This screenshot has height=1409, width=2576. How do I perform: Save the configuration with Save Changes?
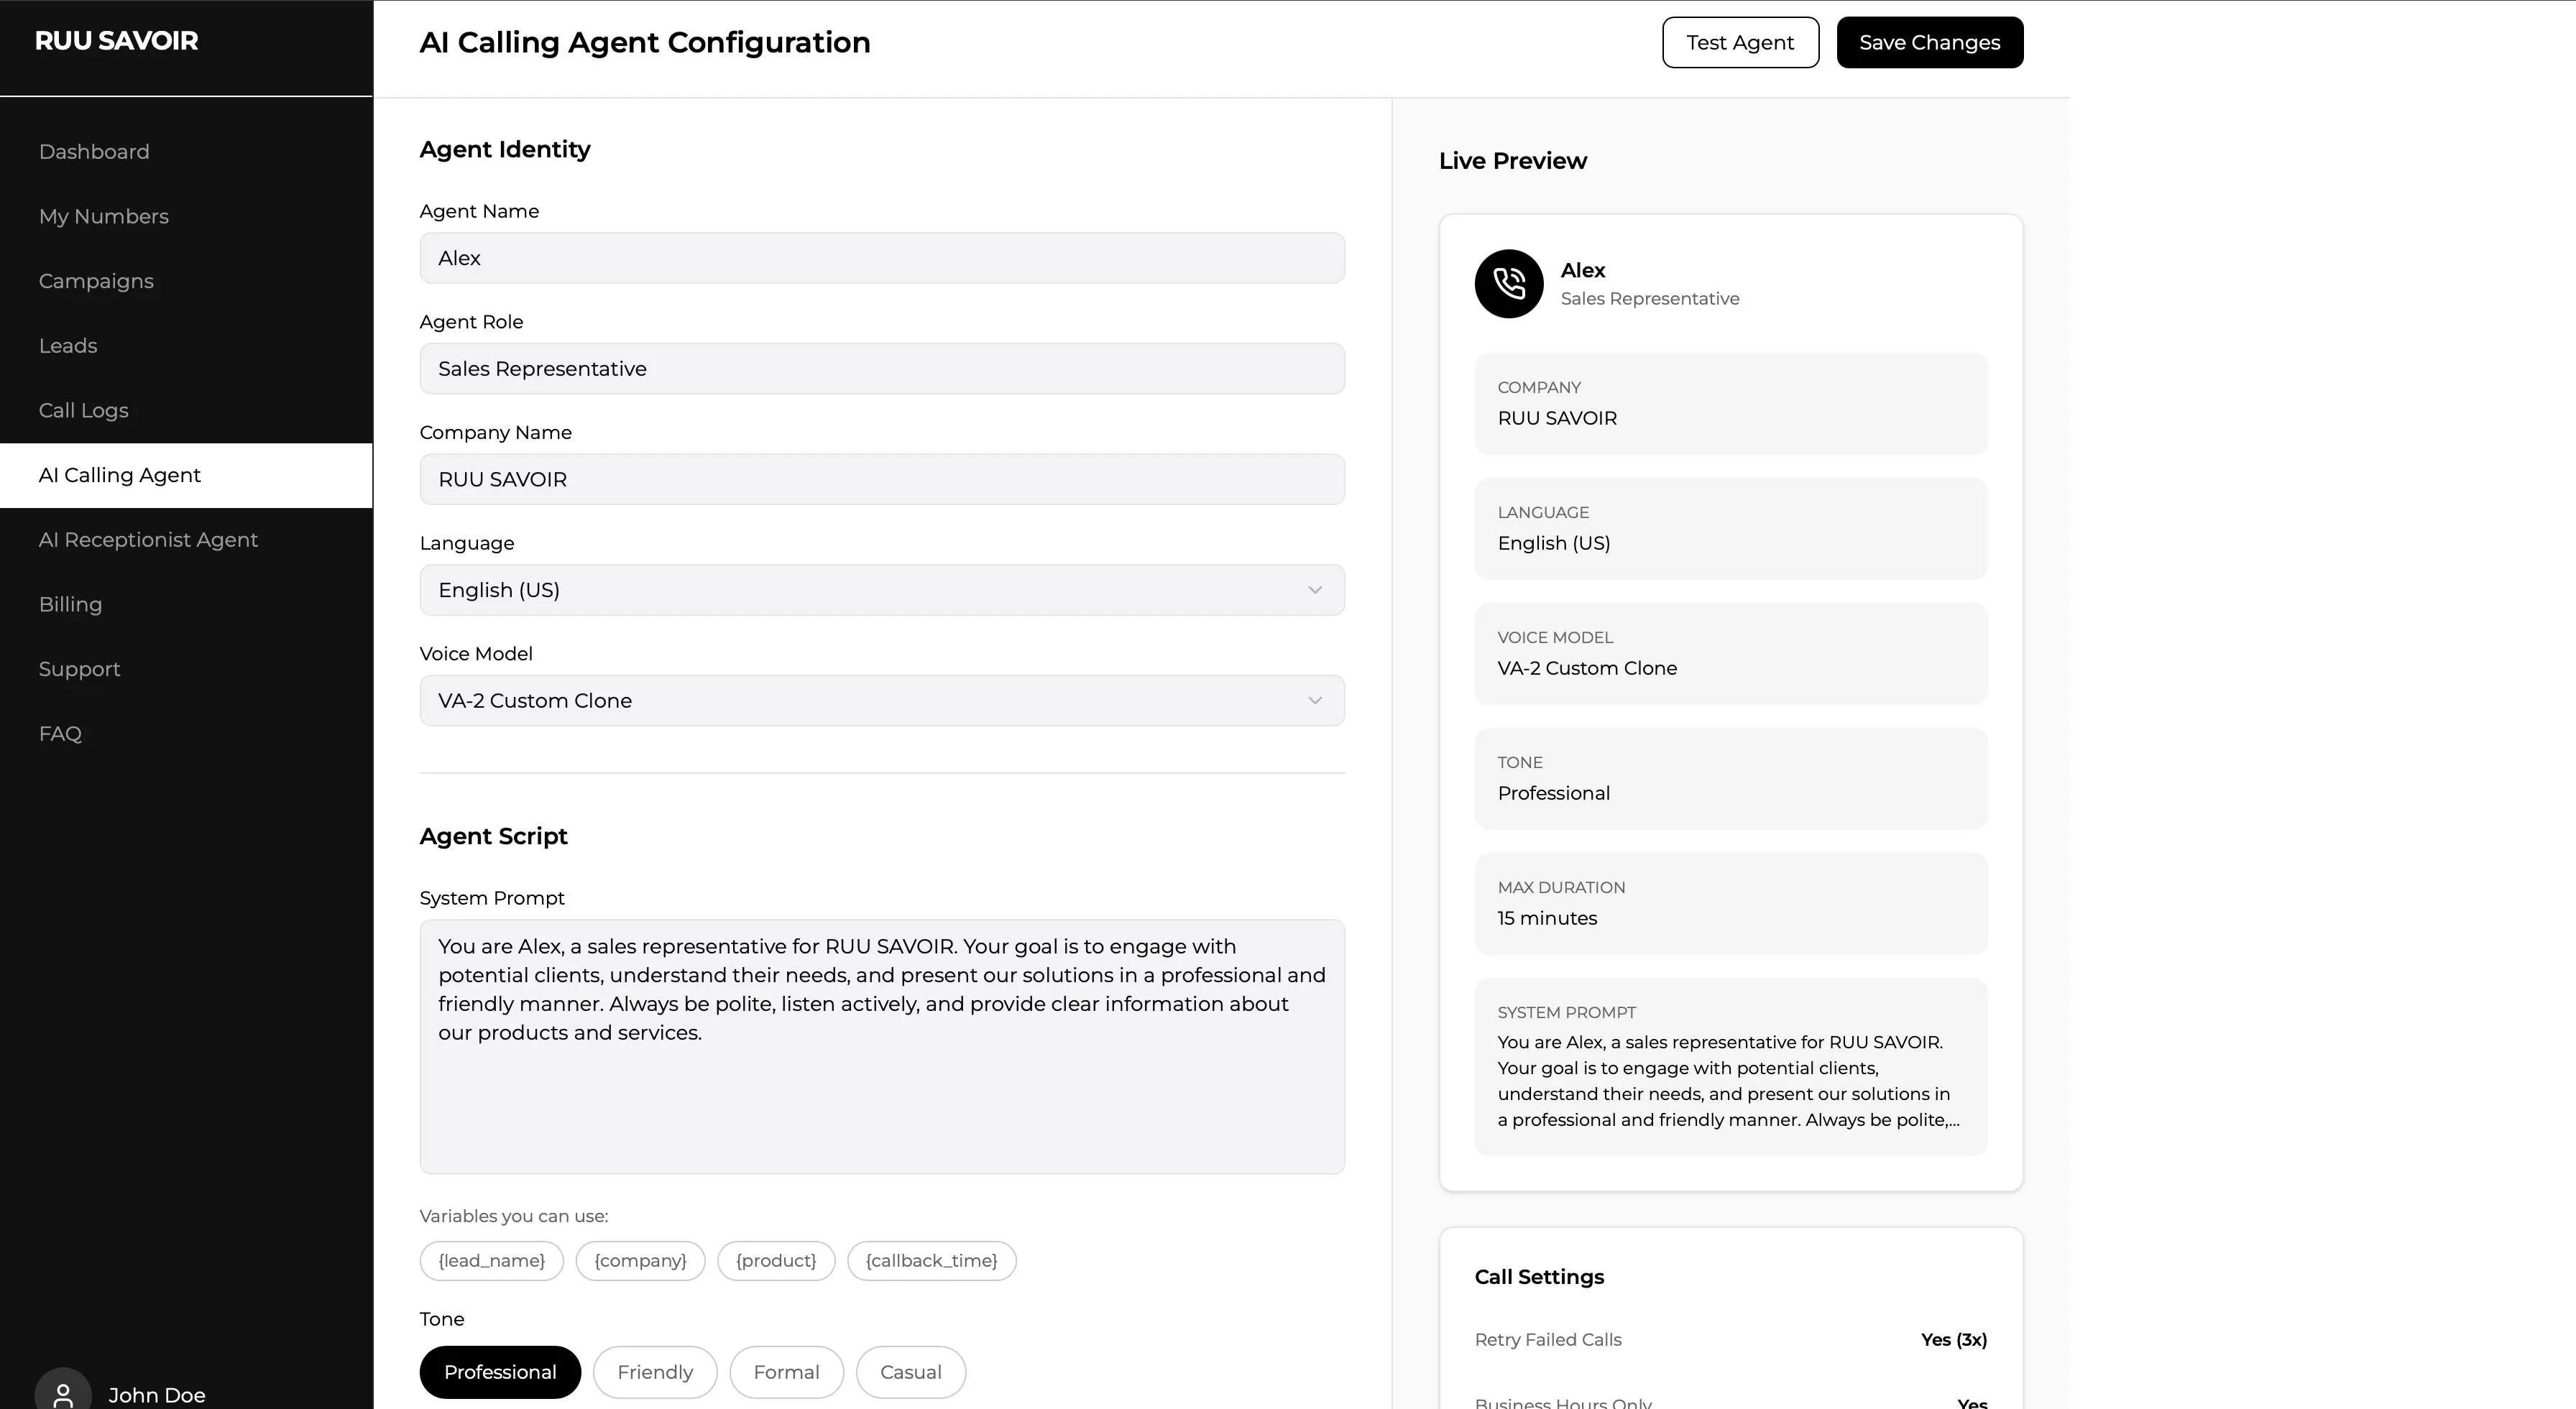tap(1929, 42)
